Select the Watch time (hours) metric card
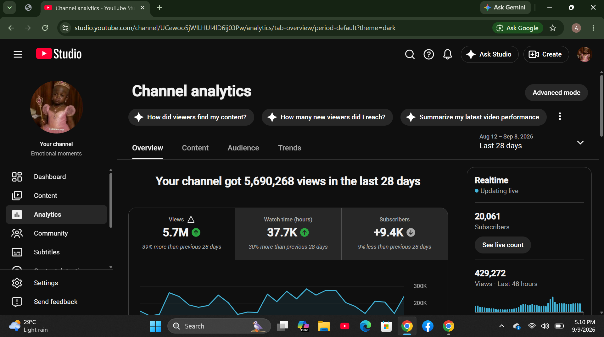604x337 pixels. click(x=288, y=234)
